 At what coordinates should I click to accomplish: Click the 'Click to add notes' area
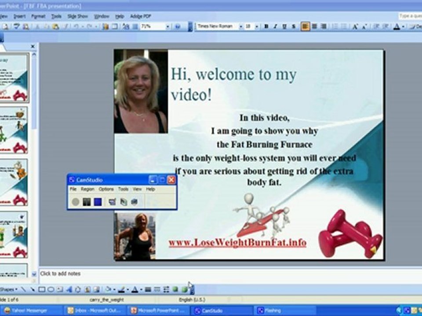[230, 276]
